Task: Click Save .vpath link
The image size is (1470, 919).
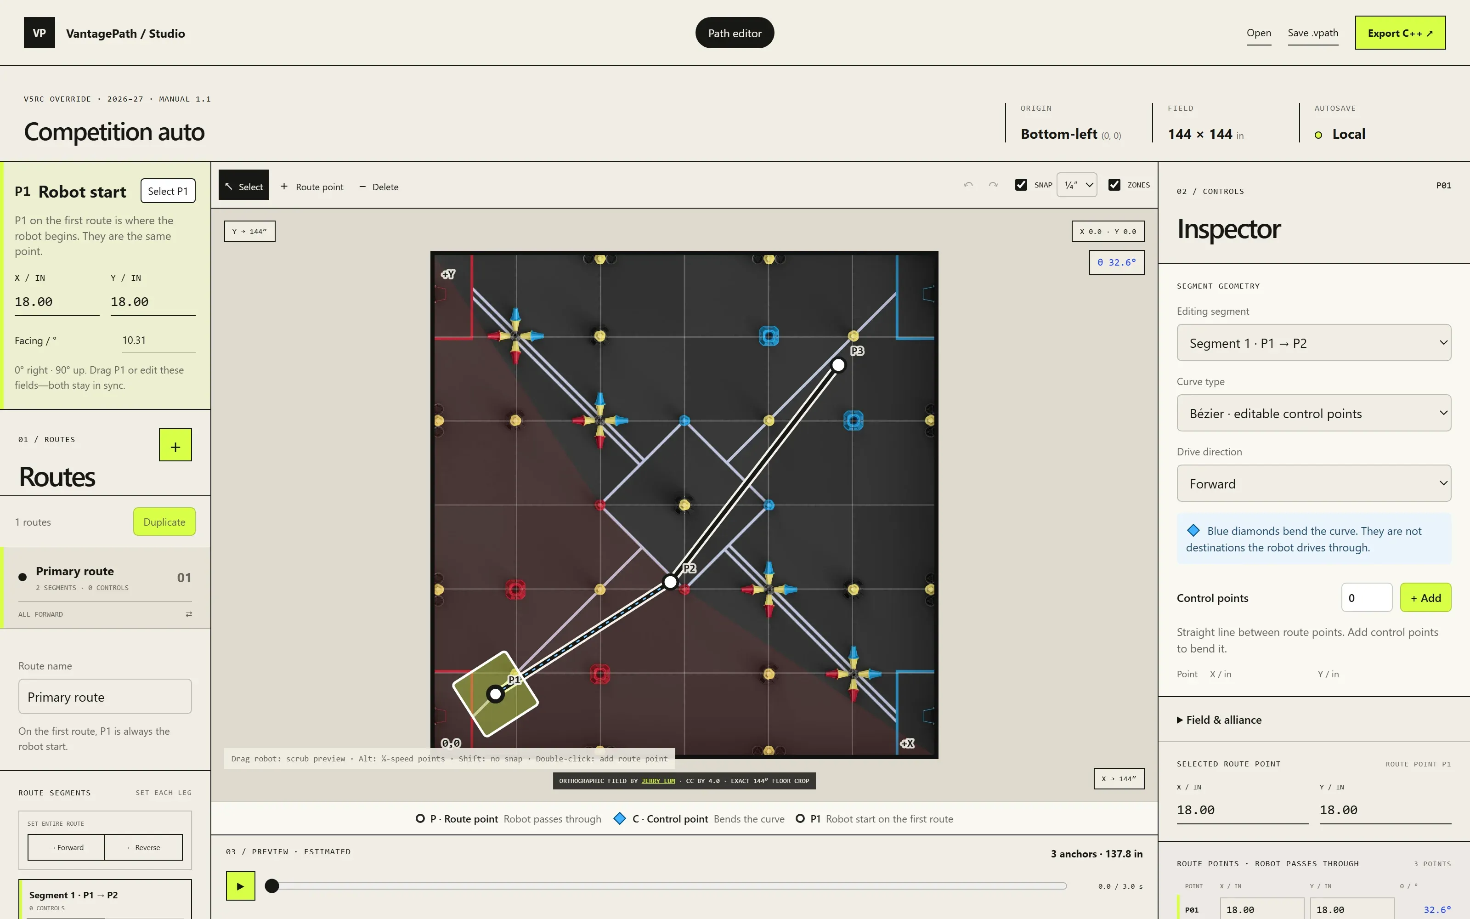Action: (x=1313, y=33)
